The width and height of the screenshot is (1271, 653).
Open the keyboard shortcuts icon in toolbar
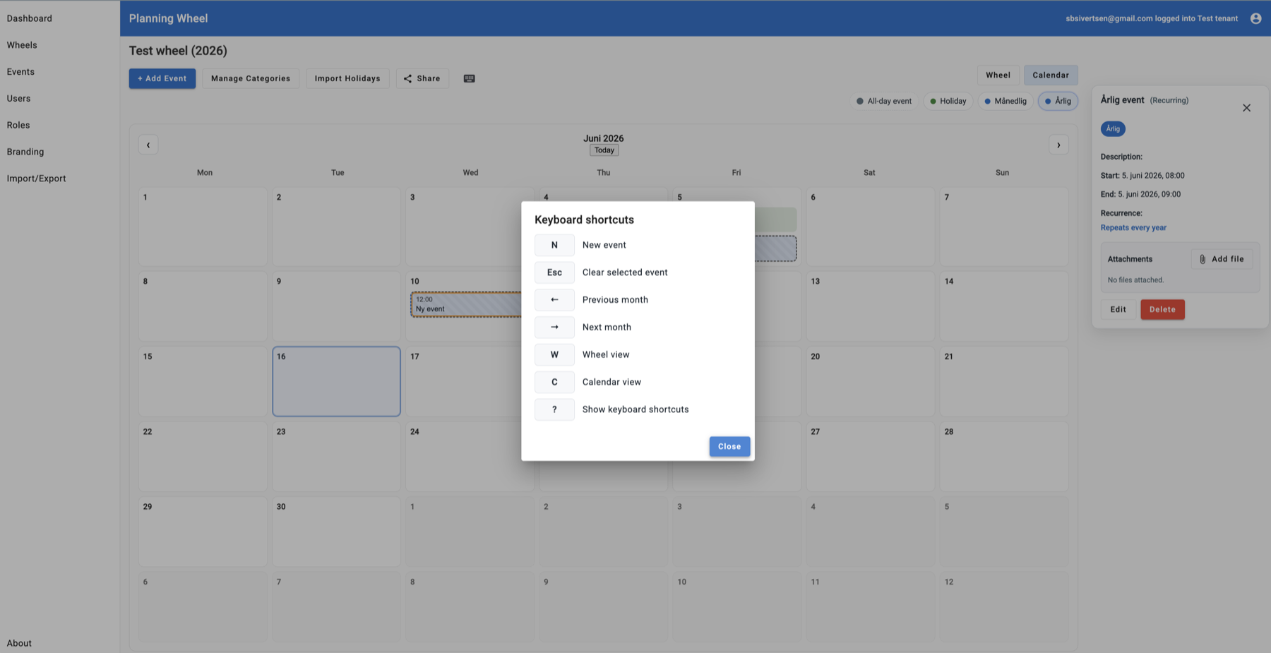469,78
